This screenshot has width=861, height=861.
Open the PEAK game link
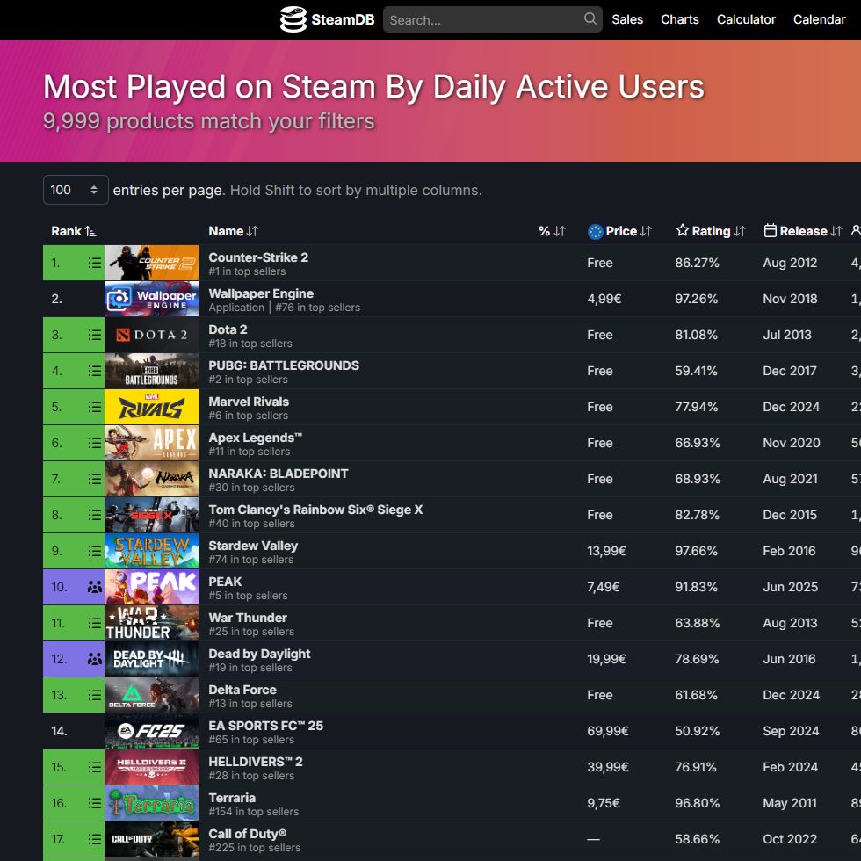point(225,582)
